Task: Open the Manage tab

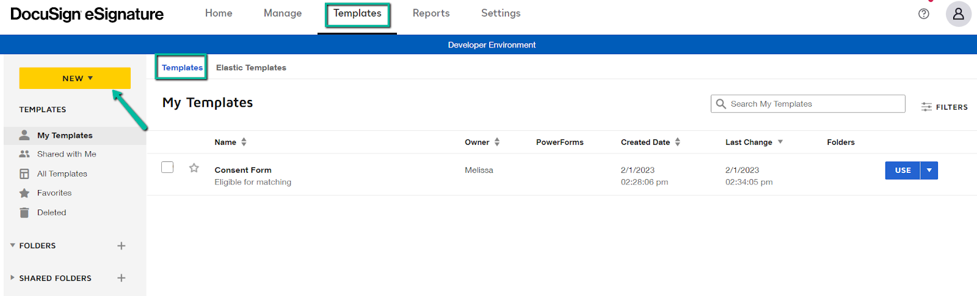Action: click(x=283, y=13)
